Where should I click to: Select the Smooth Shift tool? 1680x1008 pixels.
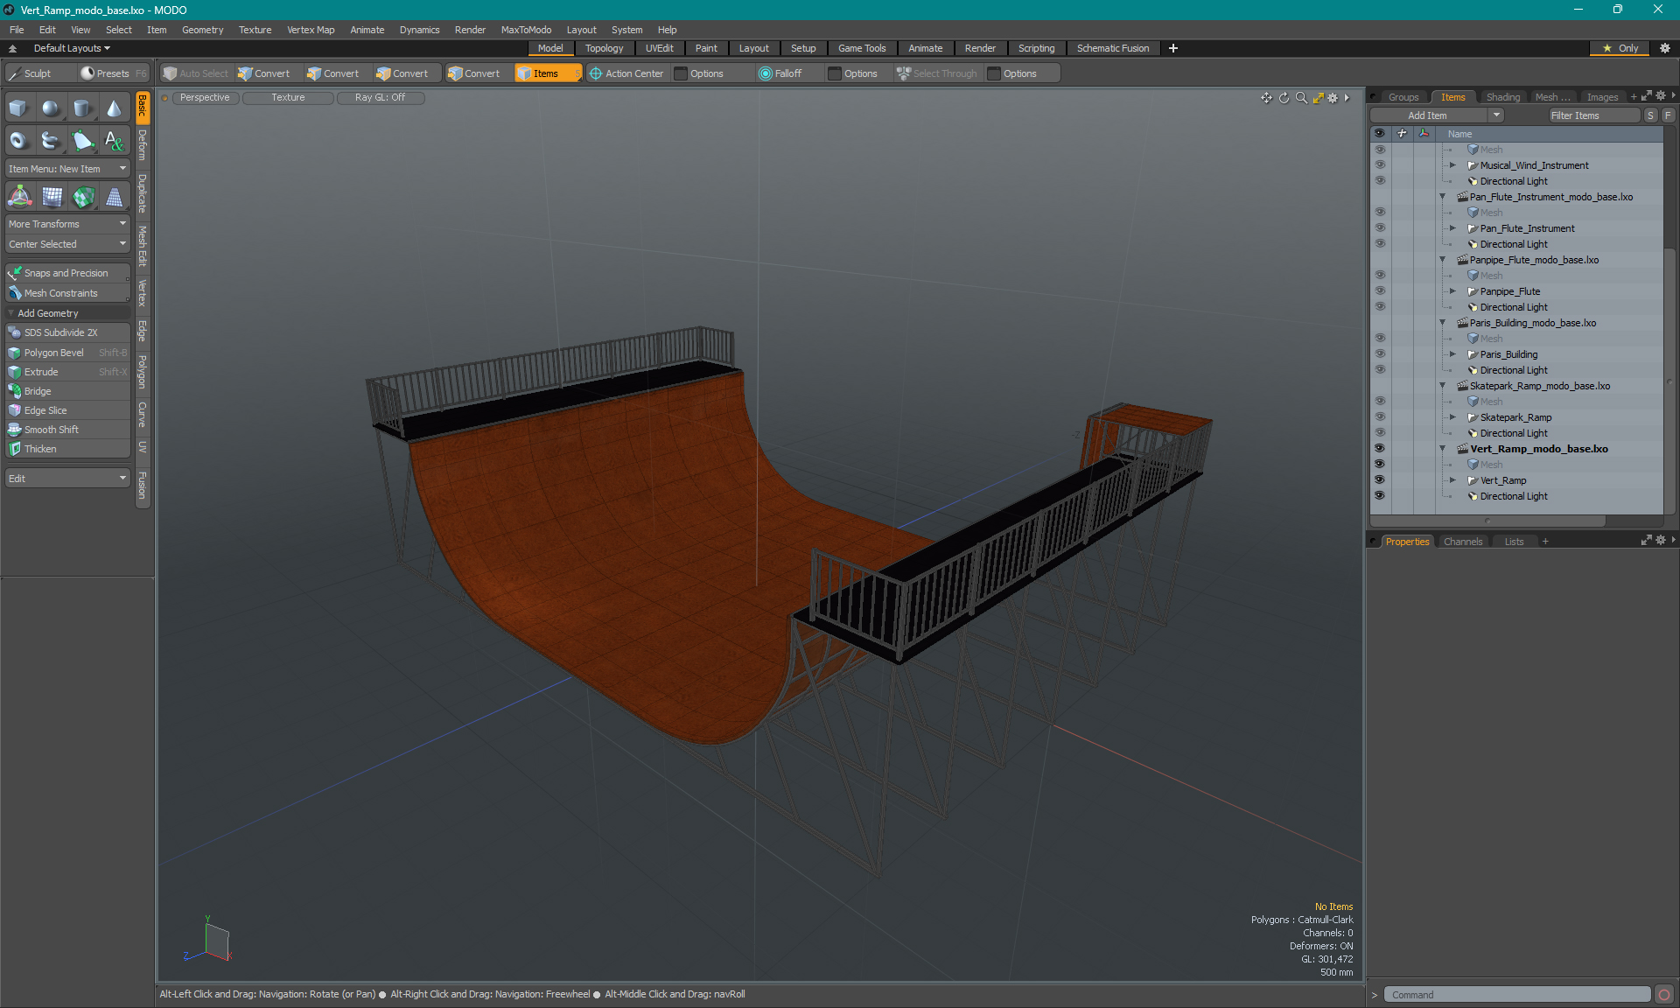(x=51, y=430)
